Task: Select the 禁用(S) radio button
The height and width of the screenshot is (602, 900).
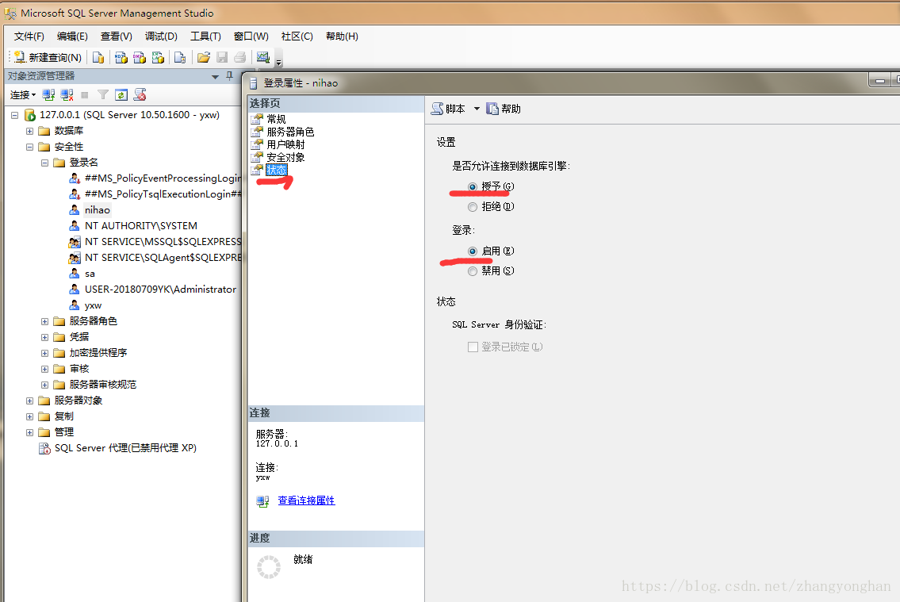Action: (473, 271)
